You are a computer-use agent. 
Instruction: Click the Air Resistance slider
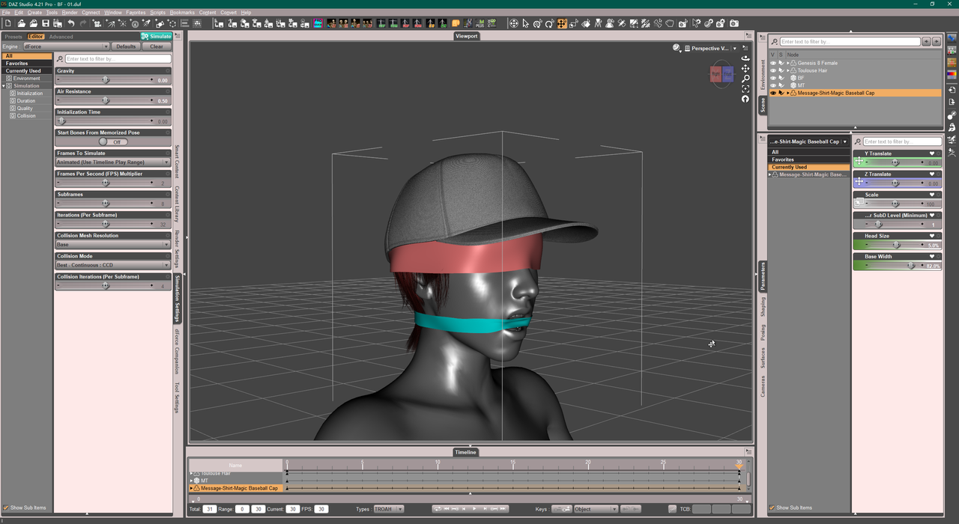(x=105, y=100)
